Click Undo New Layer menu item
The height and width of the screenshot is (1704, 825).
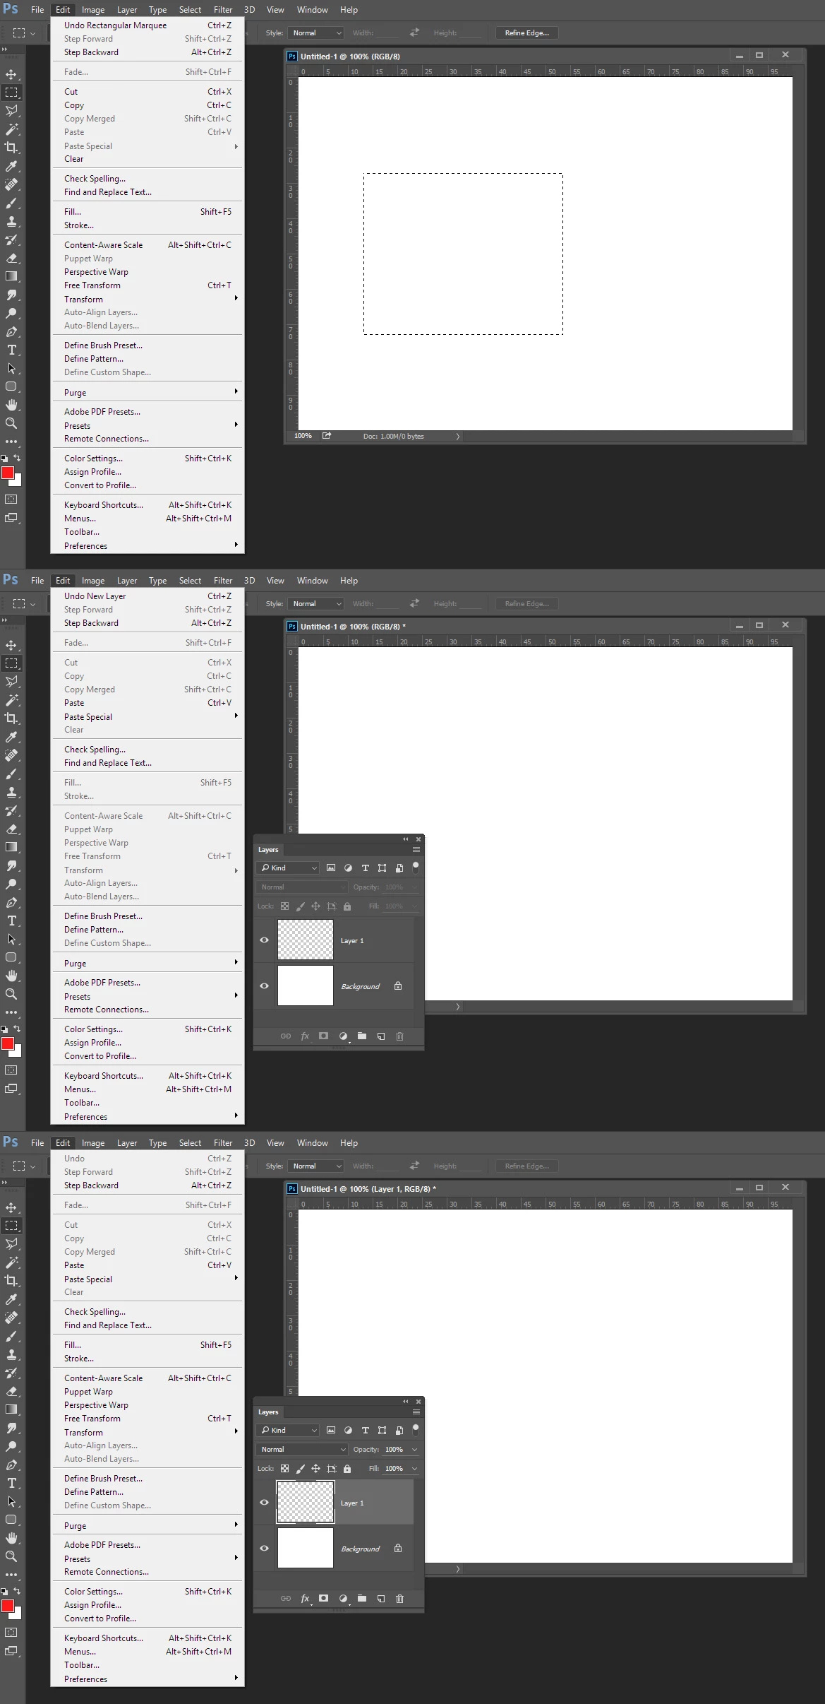(147, 596)
